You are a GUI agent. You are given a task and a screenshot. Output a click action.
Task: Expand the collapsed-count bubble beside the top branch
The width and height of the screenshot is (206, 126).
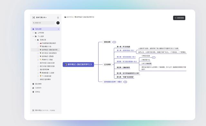tap(114, 42)
